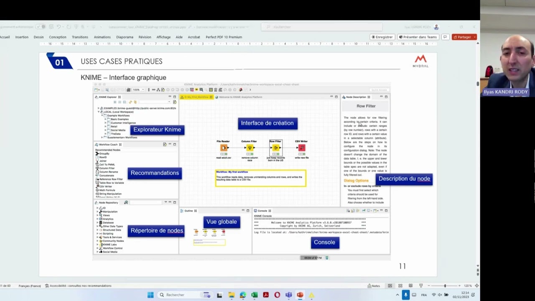Open Task View from the taskbar

point(219,295)
